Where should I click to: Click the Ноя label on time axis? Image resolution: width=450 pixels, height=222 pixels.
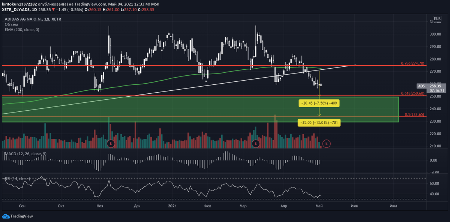(100, 206)
